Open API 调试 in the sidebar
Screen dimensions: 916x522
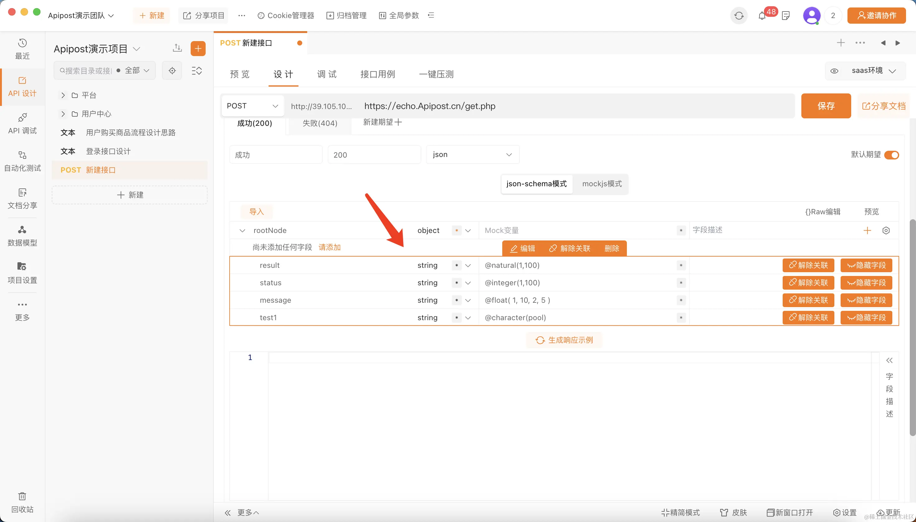22,124
